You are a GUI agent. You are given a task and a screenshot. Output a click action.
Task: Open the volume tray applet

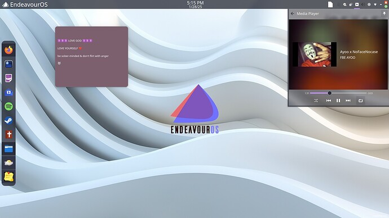click(363, 4)
